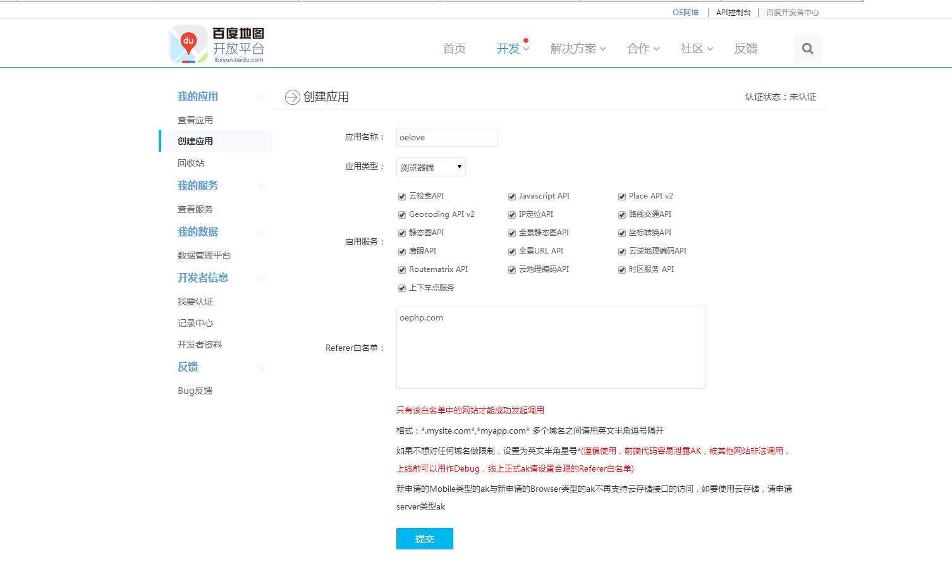Open the search magnifier icon
This screenshot has height=562, width=952.
click(807, 49)
